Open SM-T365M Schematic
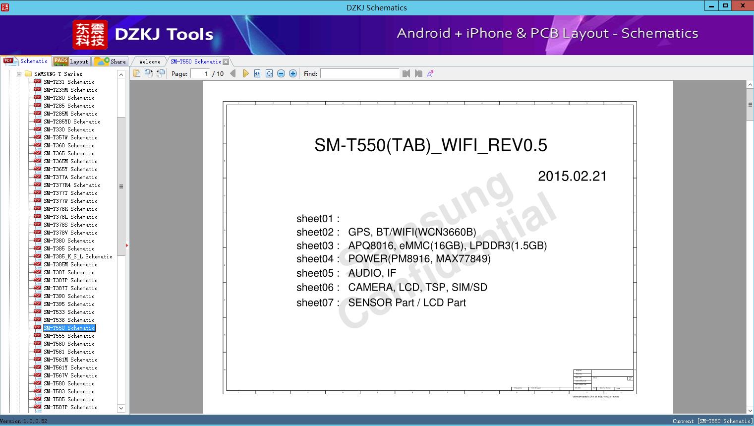This screenshot has height=426, width=754. click(x=70, y=161)
